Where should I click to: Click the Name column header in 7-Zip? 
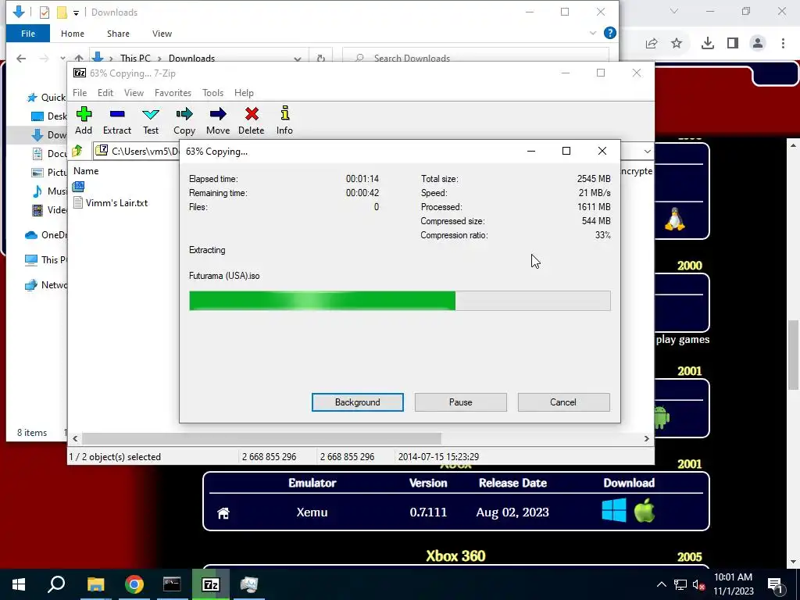[86, 171]
